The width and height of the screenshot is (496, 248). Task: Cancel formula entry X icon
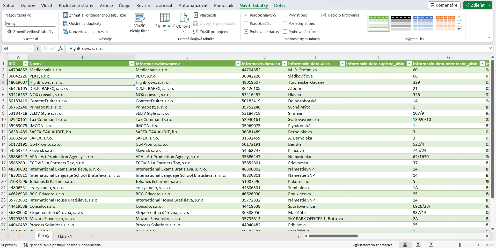pyautogui.click(x=45, y=48)
